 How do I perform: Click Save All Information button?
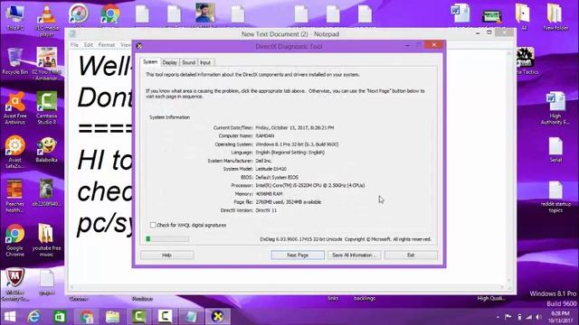click(354, 255)
